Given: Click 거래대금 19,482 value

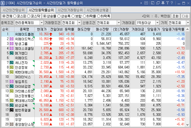Looking at the screenshot, I should (x=140, y=77).
